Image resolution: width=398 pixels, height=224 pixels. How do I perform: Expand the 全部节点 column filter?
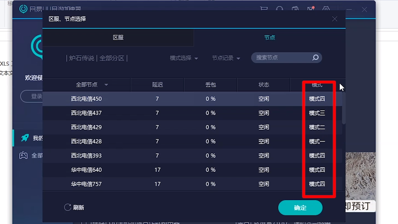coord(106,85)
